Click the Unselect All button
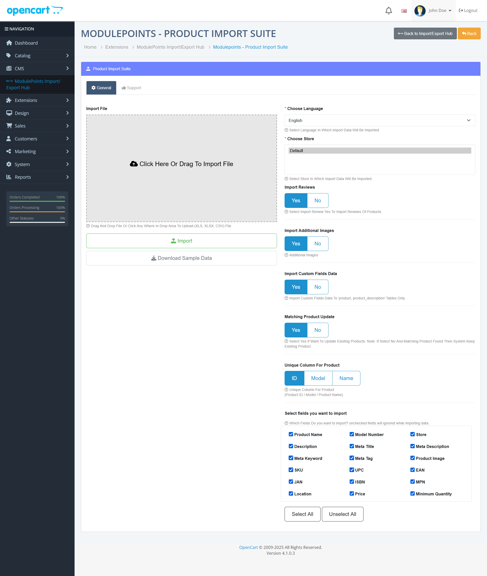The width and height of the screenshot is (487, 576). [343, 514]
